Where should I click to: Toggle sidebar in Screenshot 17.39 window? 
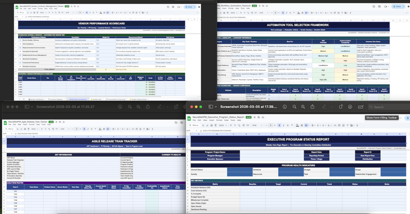(211, 107)
